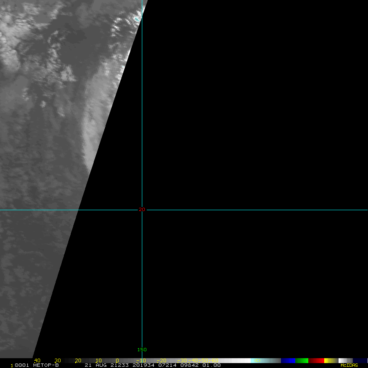Click the 40 temperature mark on the scale
Image resolution: width=368 pixels, height=368 pixels.
[x=37, y=361]
